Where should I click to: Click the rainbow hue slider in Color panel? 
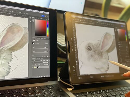[x=48, y=29]
